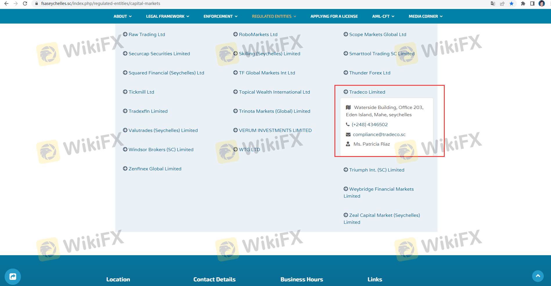Expand Windsor Brokers (SC) Limited details
This screenshot has width=551, height=286.
(161, 149)
